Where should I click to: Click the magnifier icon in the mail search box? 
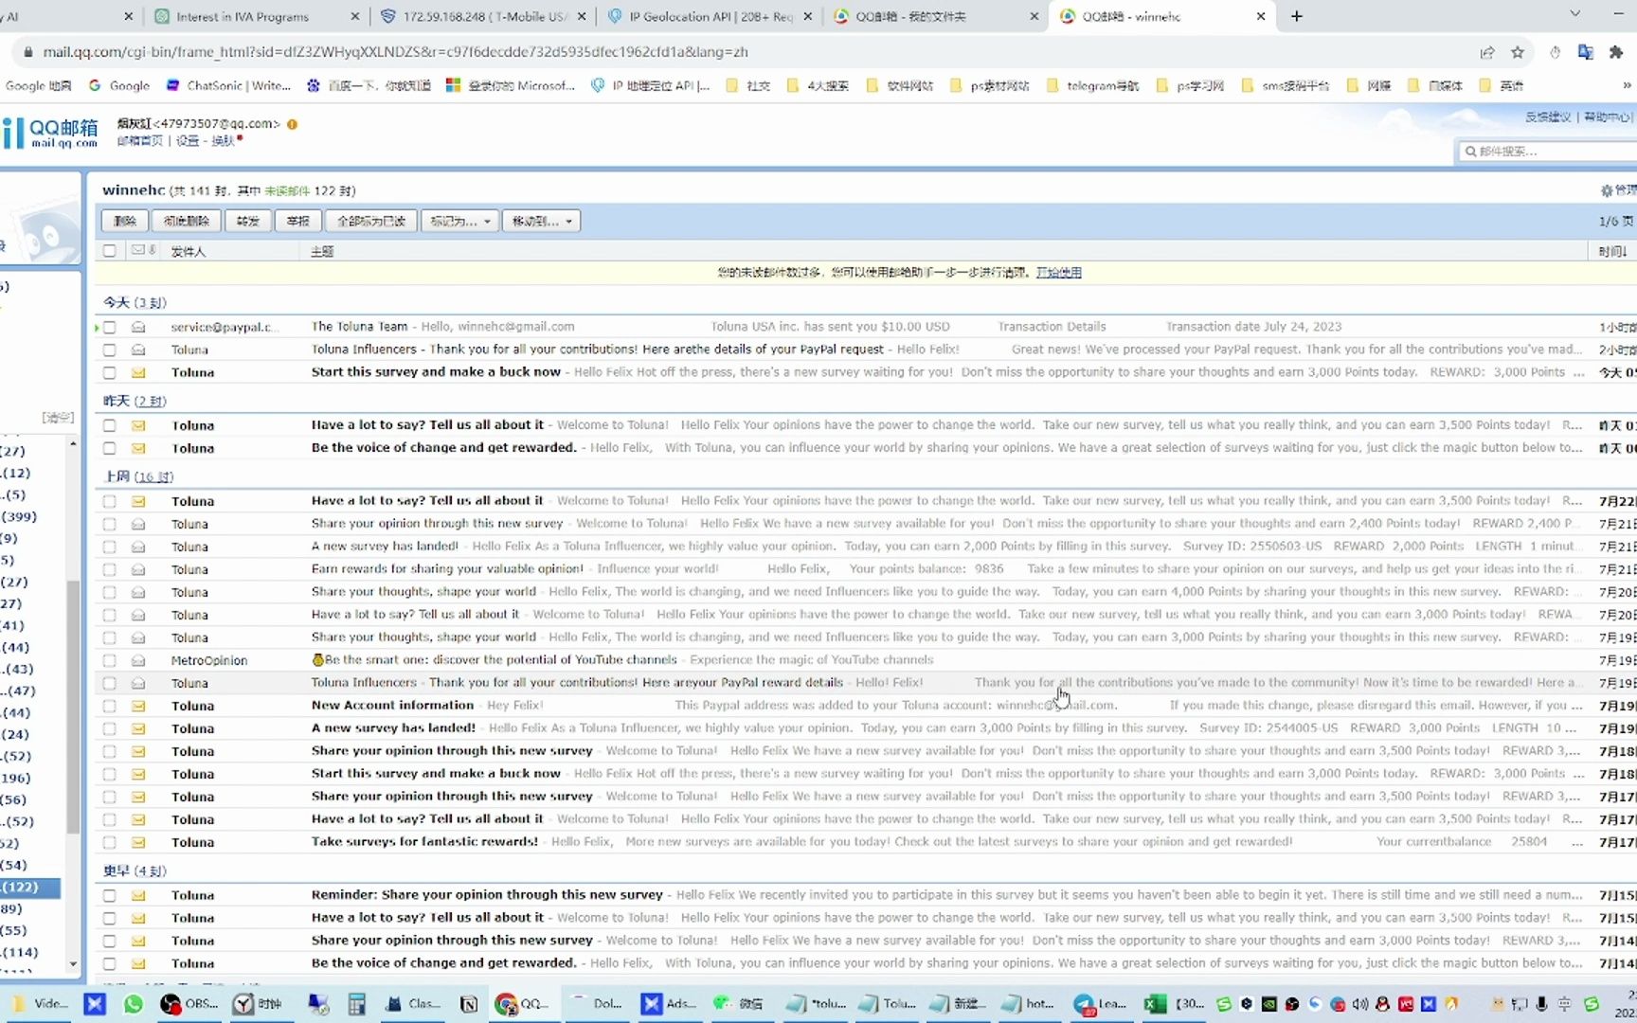pyautogui.click(x=1470, y=152)
